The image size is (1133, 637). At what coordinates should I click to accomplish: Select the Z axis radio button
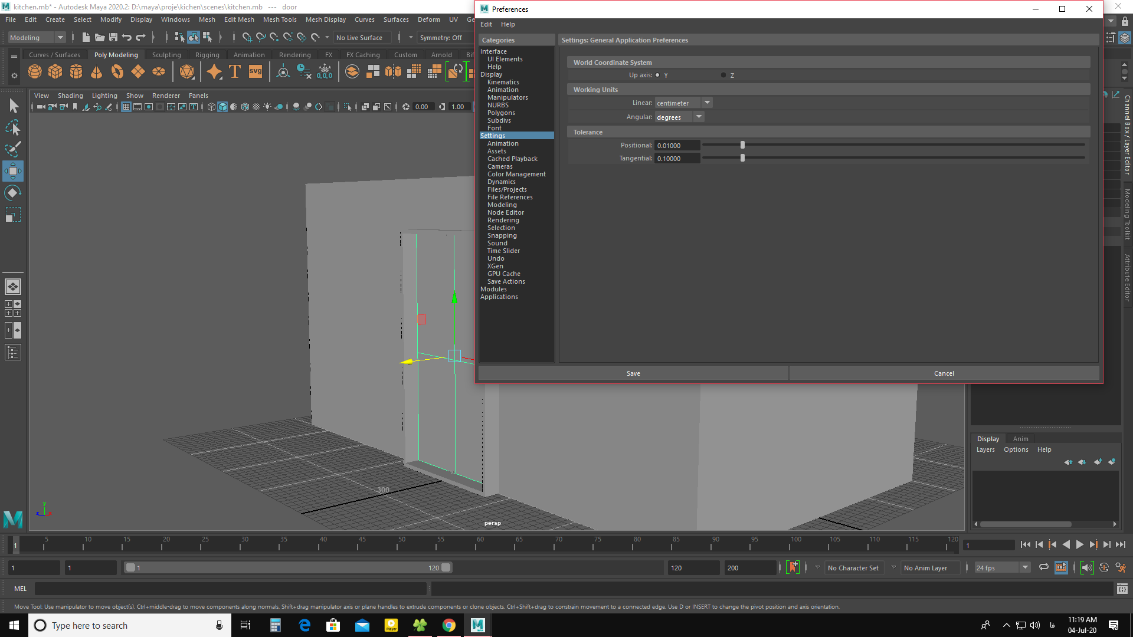(722, 74)
